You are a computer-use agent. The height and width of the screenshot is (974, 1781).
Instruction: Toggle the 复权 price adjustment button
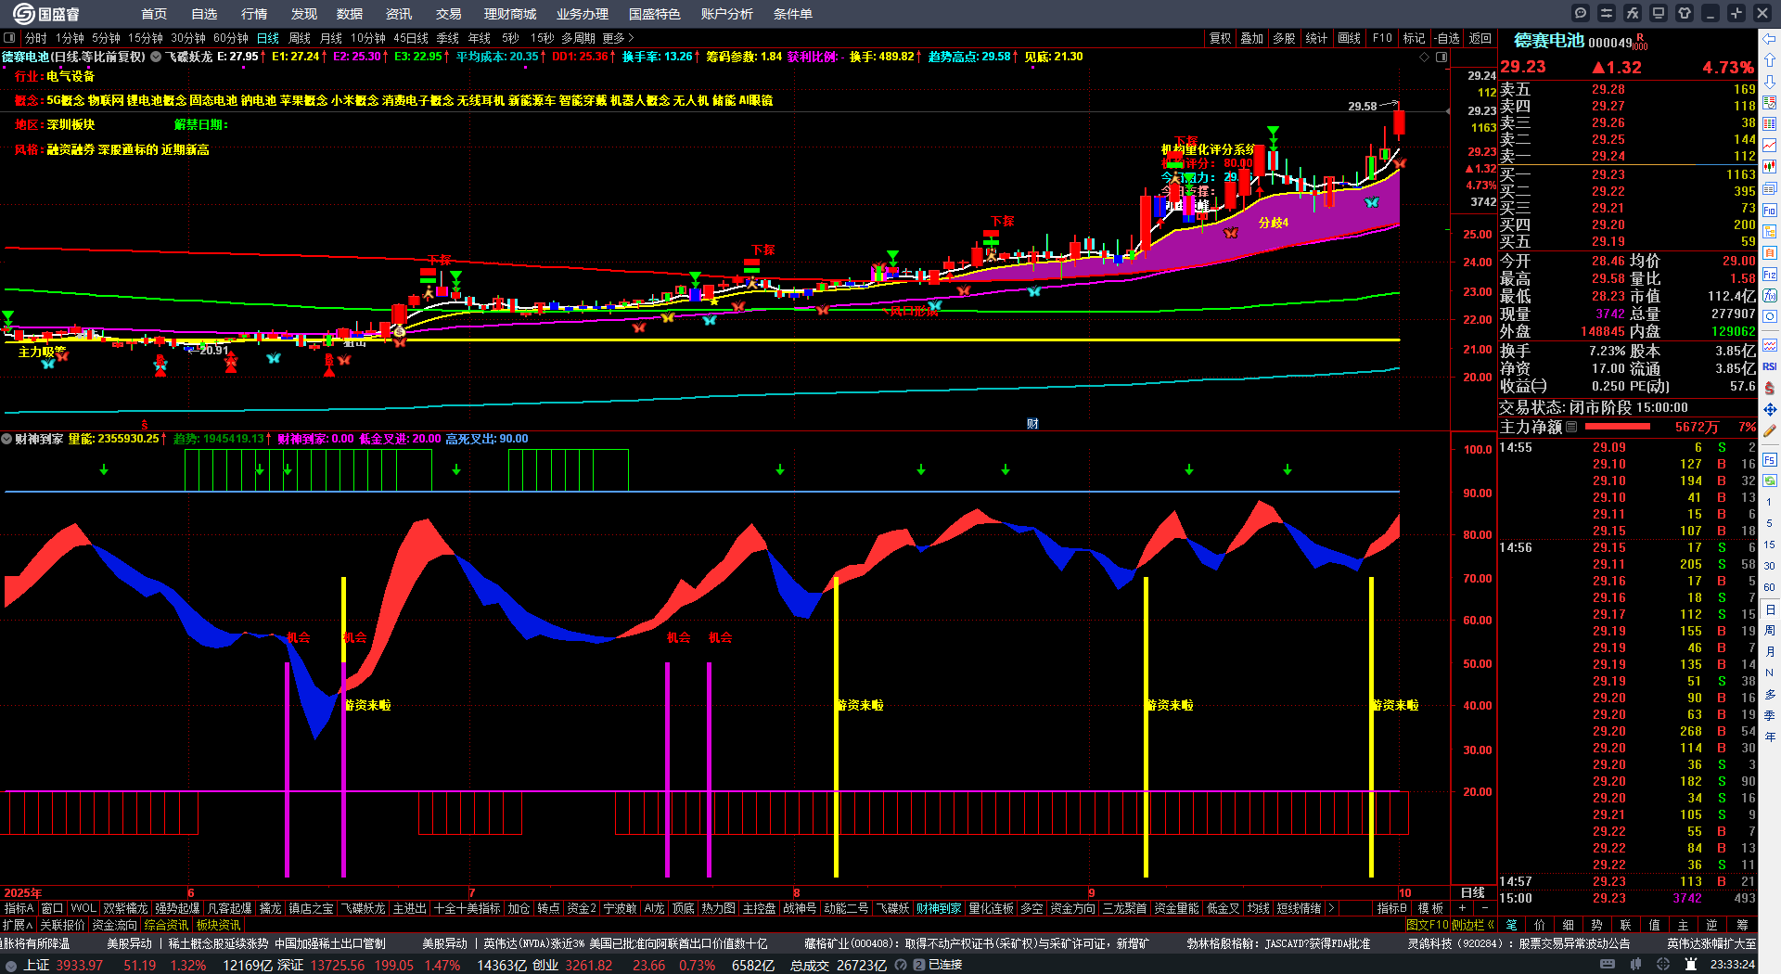1221,38
